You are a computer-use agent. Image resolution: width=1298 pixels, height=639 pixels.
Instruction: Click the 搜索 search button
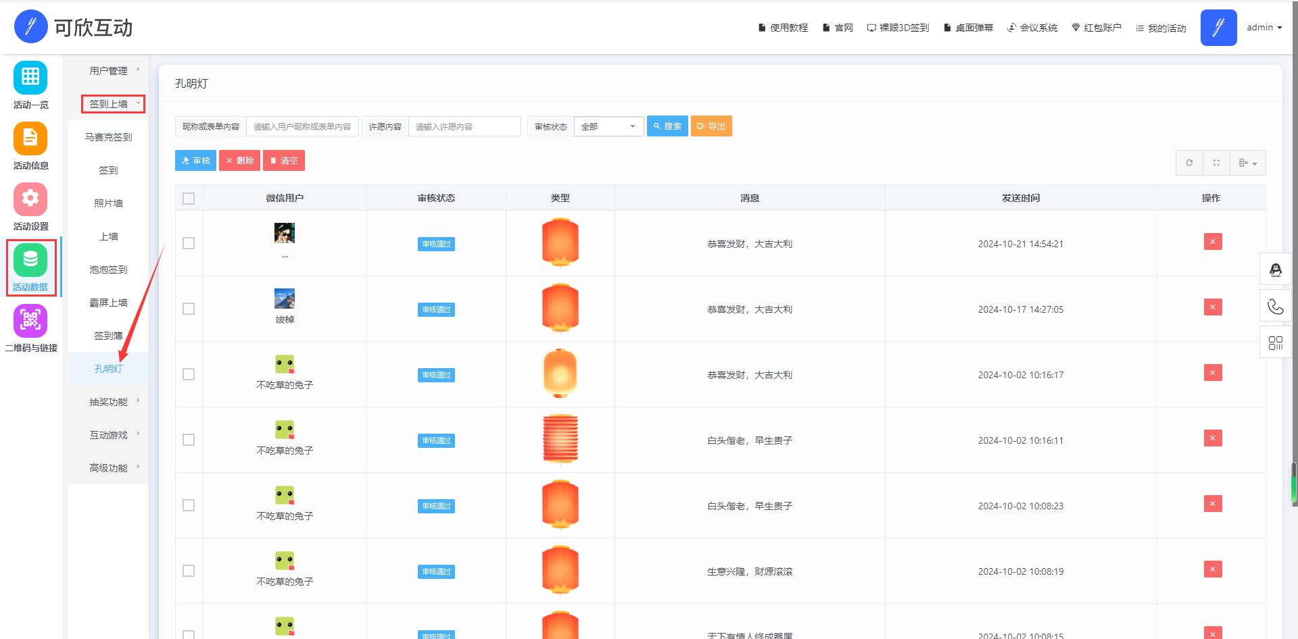point(667,126)
